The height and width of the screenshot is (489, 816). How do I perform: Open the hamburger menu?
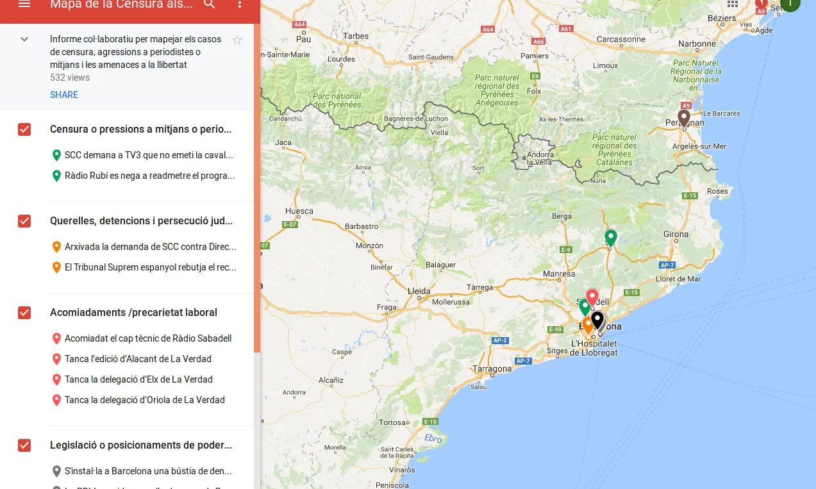pyautogui.click(x=24, y=4)
